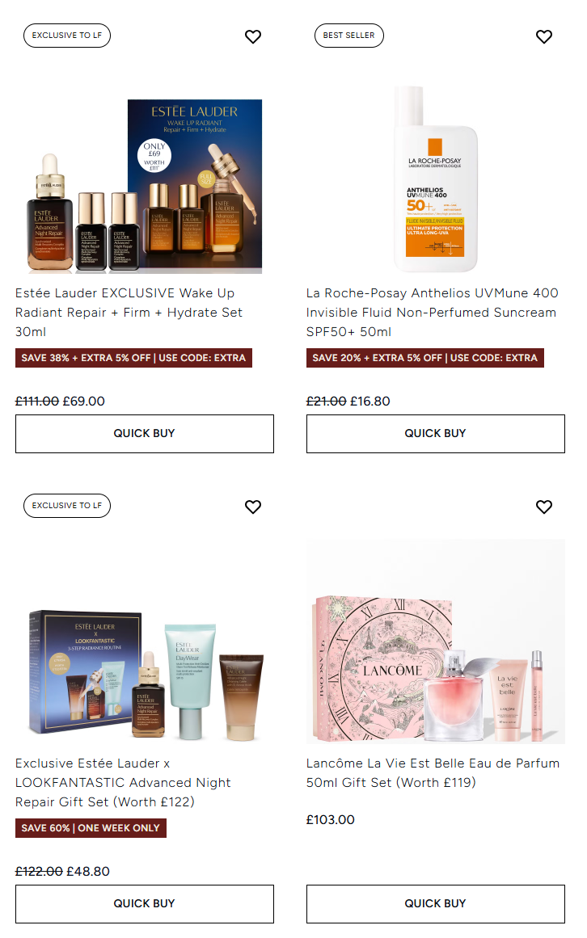Screen dimensions: 587x938
Task: Open La Roche-Posay Anthelios bottle image
Action: click(x=436, y=179)
